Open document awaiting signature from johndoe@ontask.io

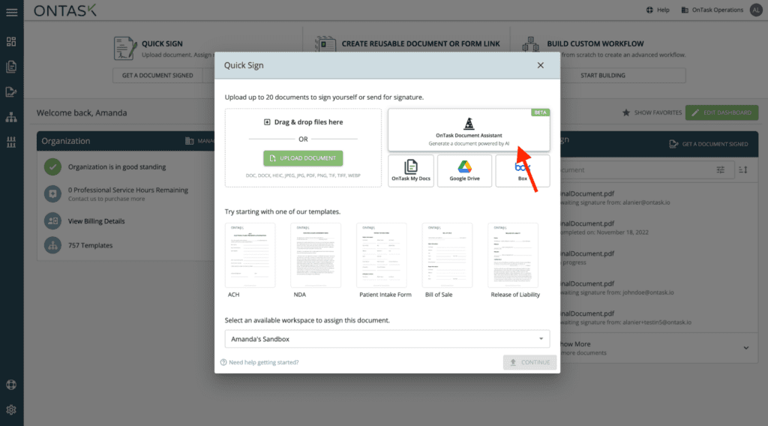(x=658, y=288)
